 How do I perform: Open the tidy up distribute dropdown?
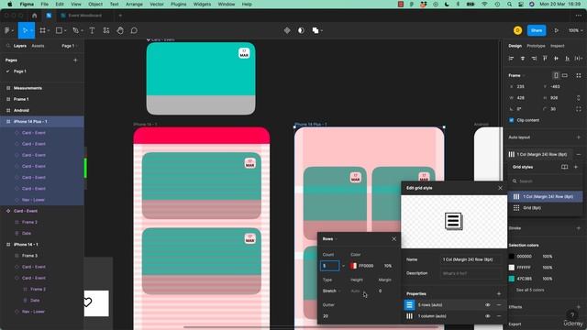point(579,59)
